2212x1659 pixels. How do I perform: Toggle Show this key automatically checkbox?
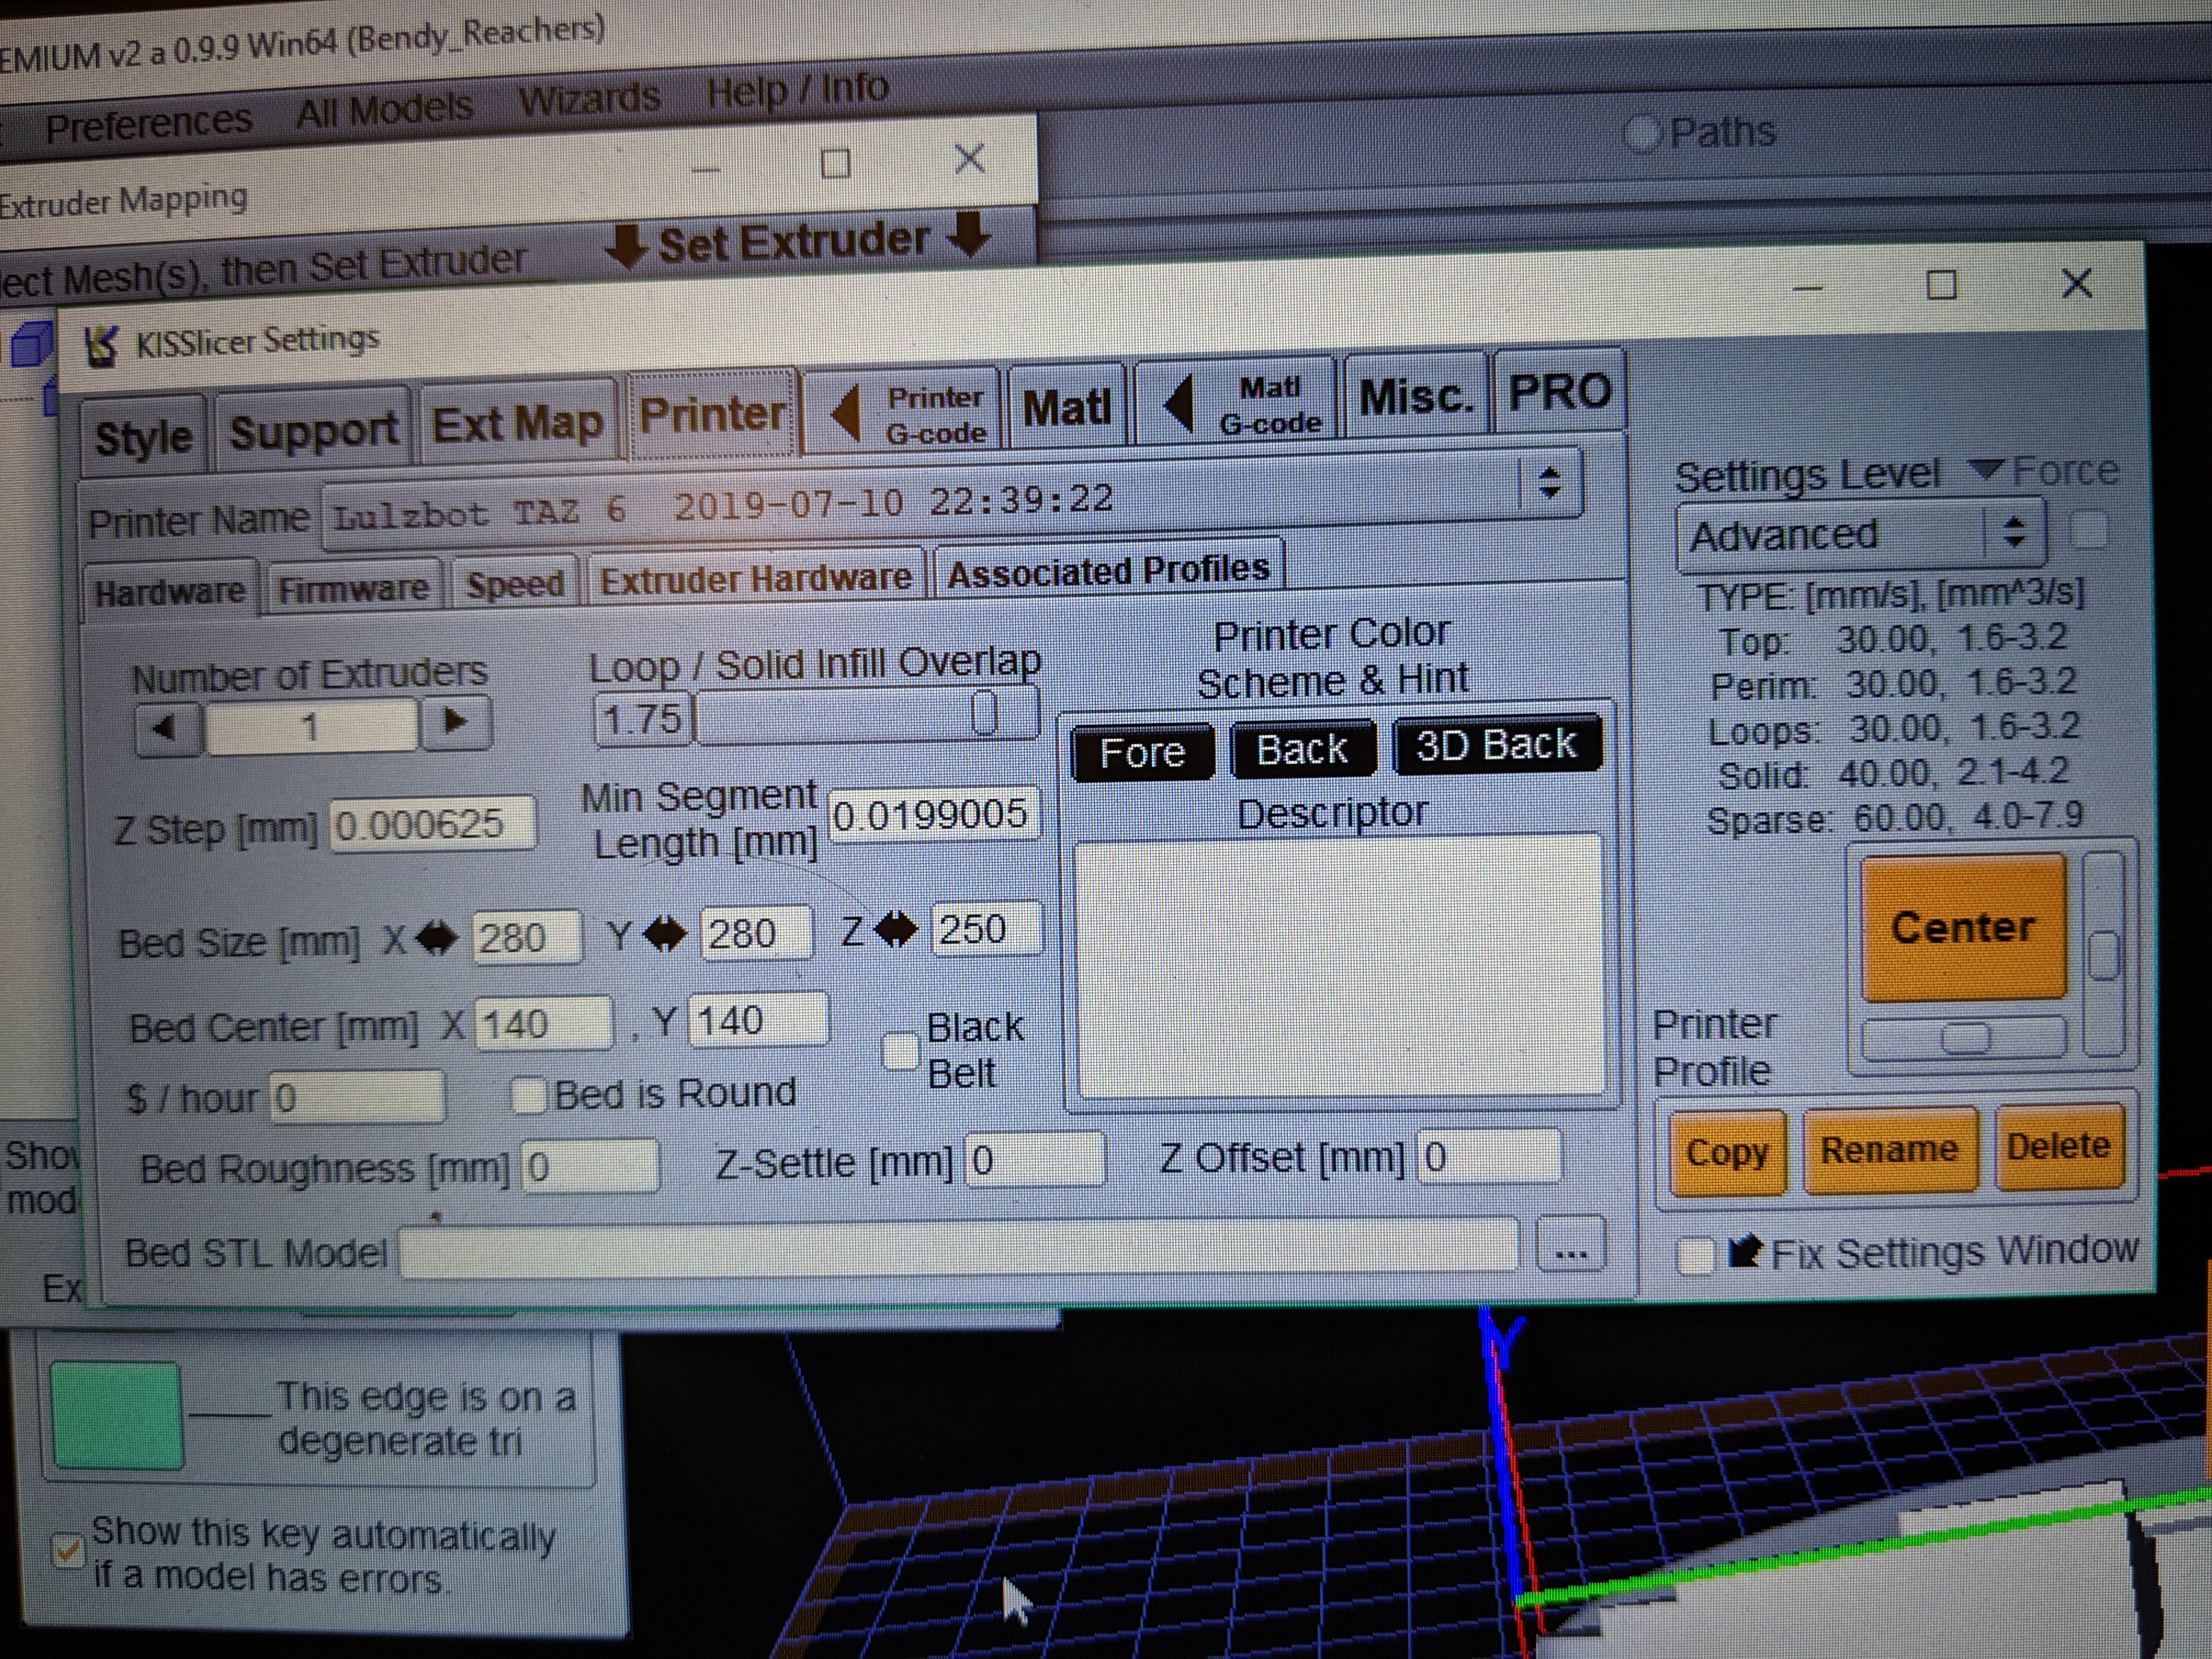[68, 1550]
